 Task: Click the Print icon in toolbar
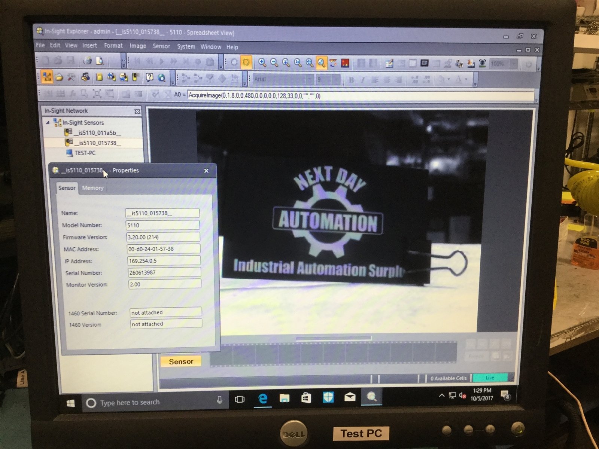pyautogui.click(x=87, y=60)
